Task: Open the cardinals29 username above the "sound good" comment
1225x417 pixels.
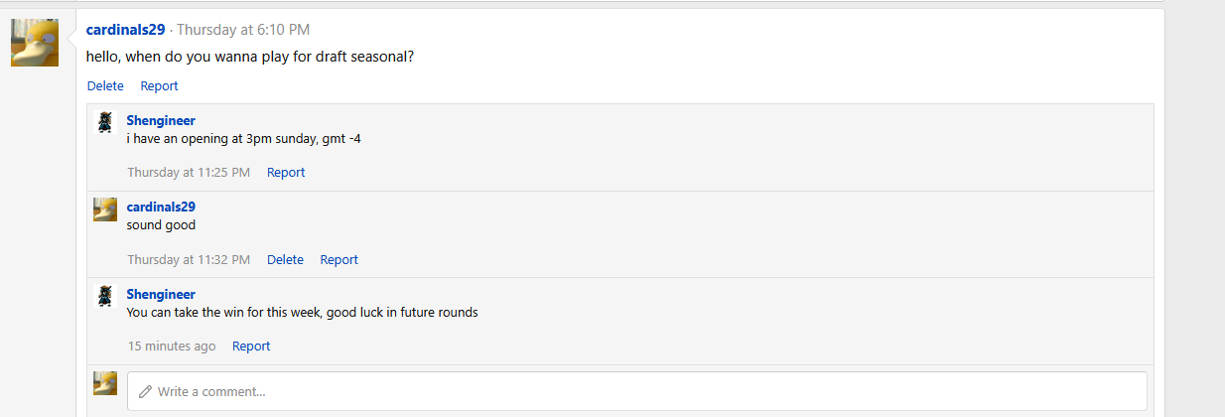Action: click(x=161, y=207)
